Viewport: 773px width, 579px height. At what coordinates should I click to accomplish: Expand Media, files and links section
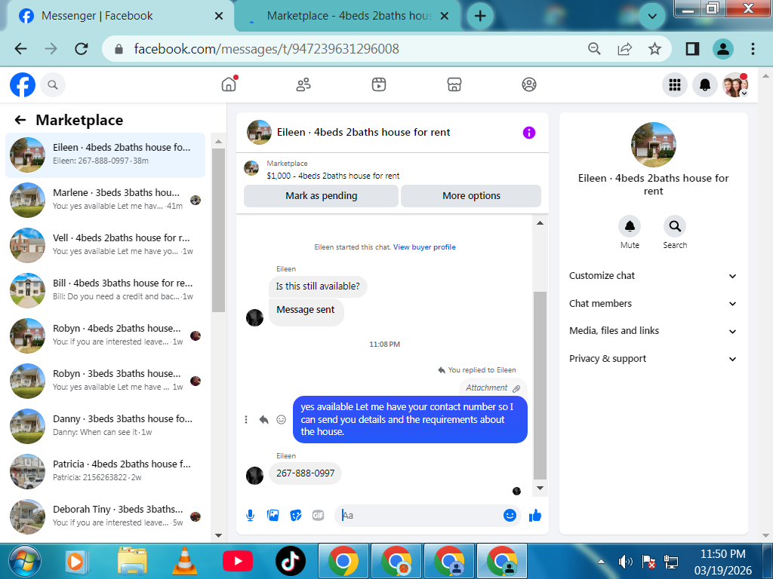[653, 331]
